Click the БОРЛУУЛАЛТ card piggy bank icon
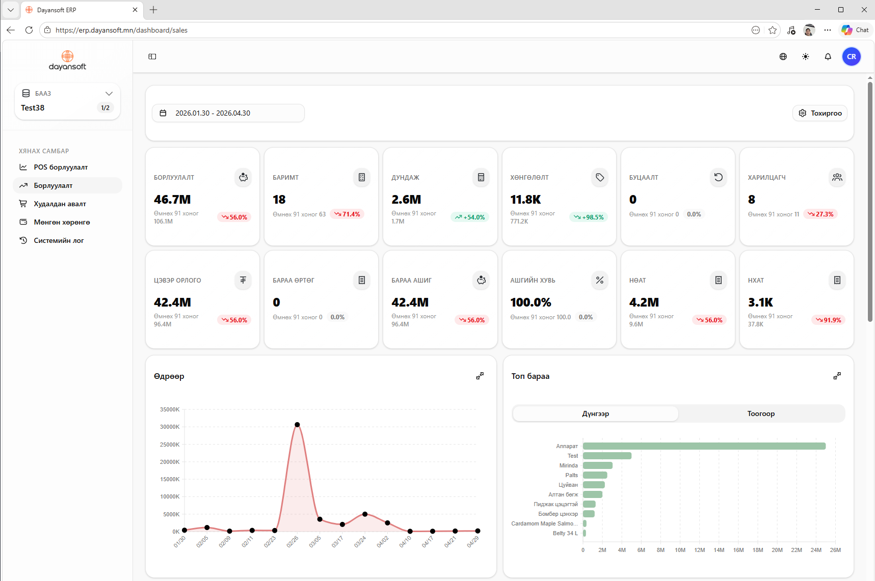 click(x=243, y=177)
